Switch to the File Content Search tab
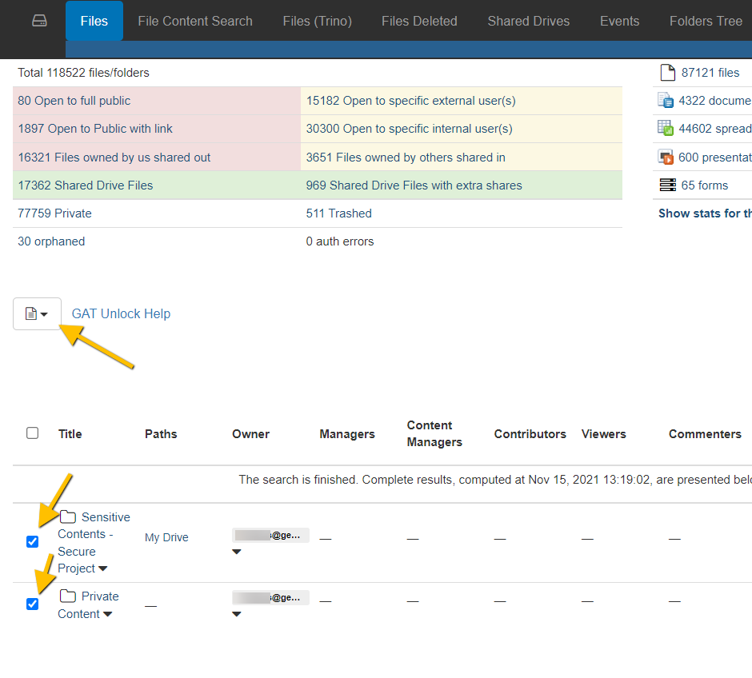This screenshot has height=678, width=752. [194, 21]
